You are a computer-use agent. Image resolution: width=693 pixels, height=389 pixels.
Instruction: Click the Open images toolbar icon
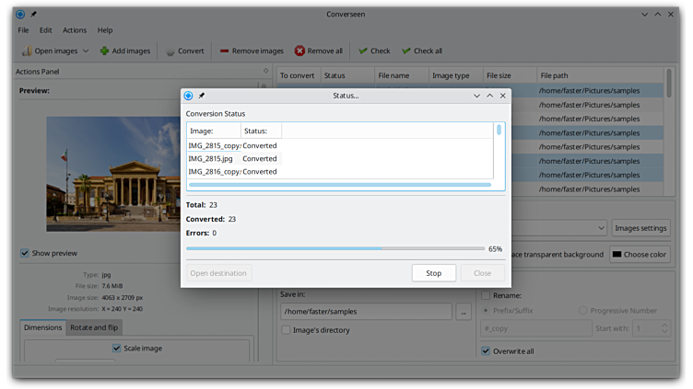(x=27, y=51)
